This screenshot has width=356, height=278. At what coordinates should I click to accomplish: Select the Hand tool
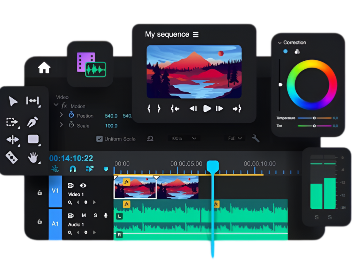pos(33,158)
